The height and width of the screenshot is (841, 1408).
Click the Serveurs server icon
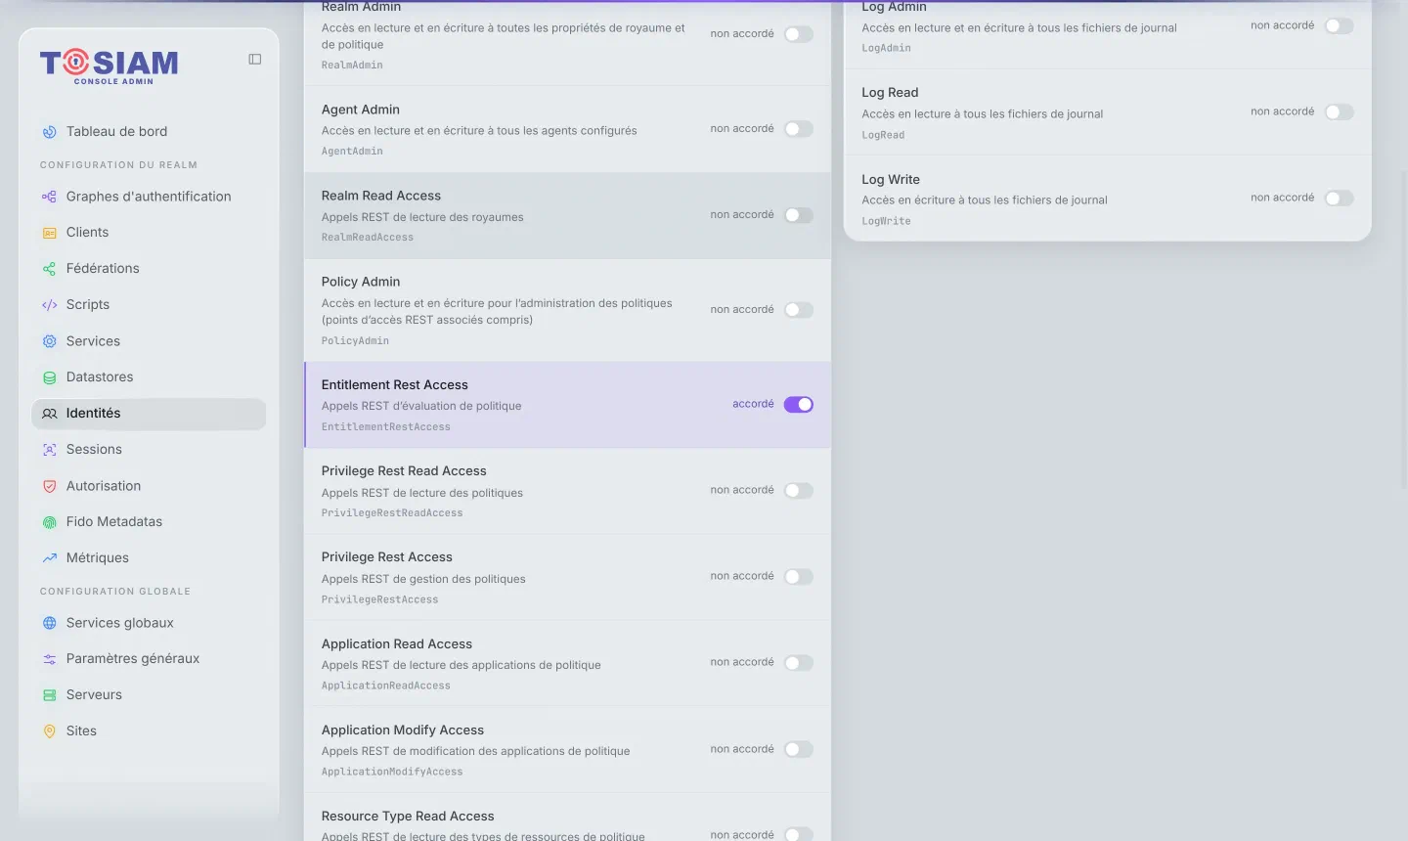(50, 695)
